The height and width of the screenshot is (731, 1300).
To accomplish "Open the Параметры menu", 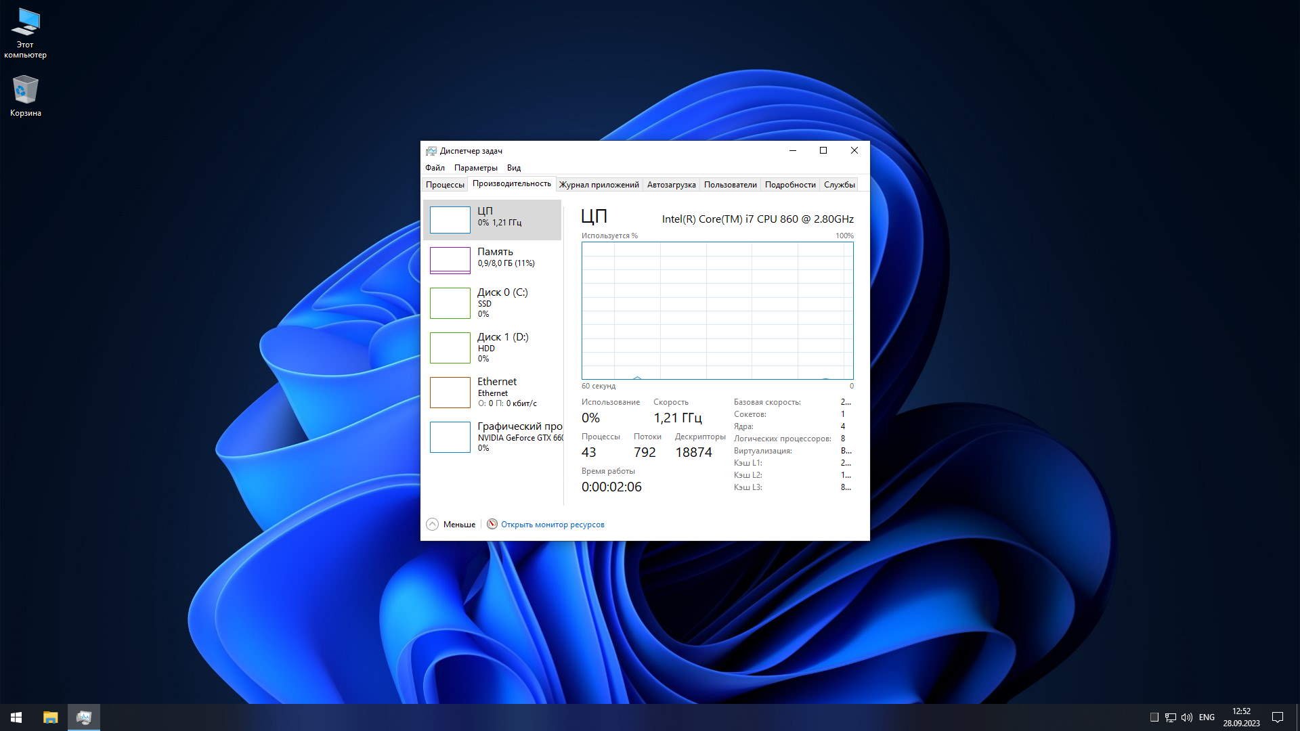I will point(475,168).
